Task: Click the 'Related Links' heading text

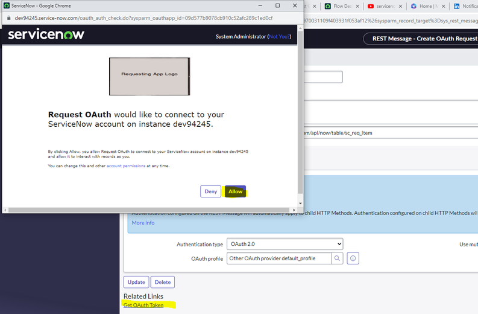Action: point(143,296)
